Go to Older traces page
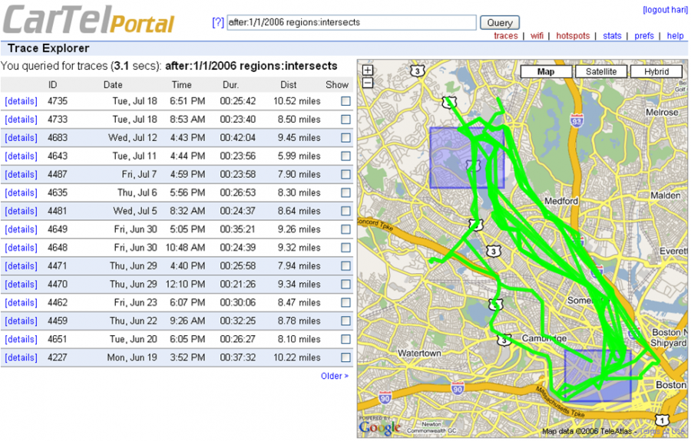 tap(335, 377)
